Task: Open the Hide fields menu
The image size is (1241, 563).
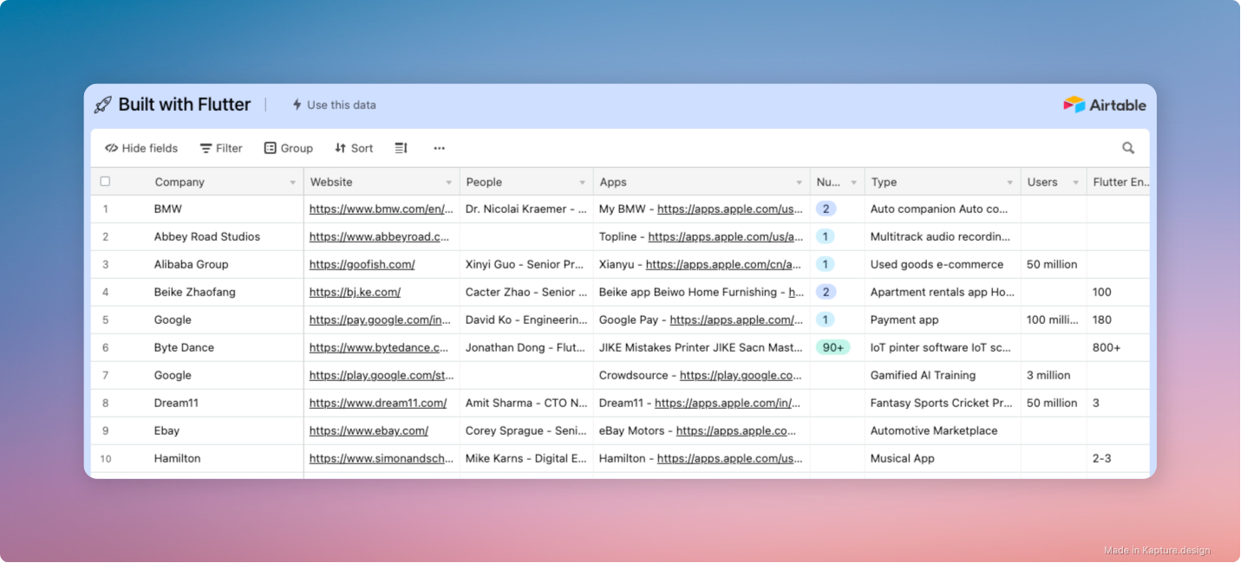Action: coord(141,148)
